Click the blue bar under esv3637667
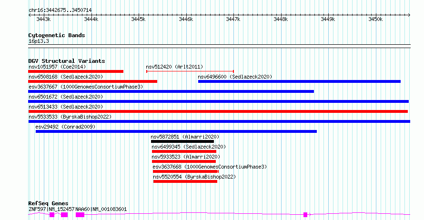The height and width of the screenshot is (220, 424). (x=171, y=91)
